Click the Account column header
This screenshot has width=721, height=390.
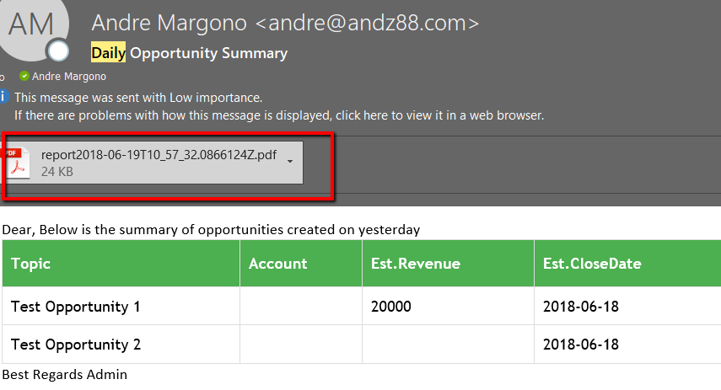(x=277, y=264)
